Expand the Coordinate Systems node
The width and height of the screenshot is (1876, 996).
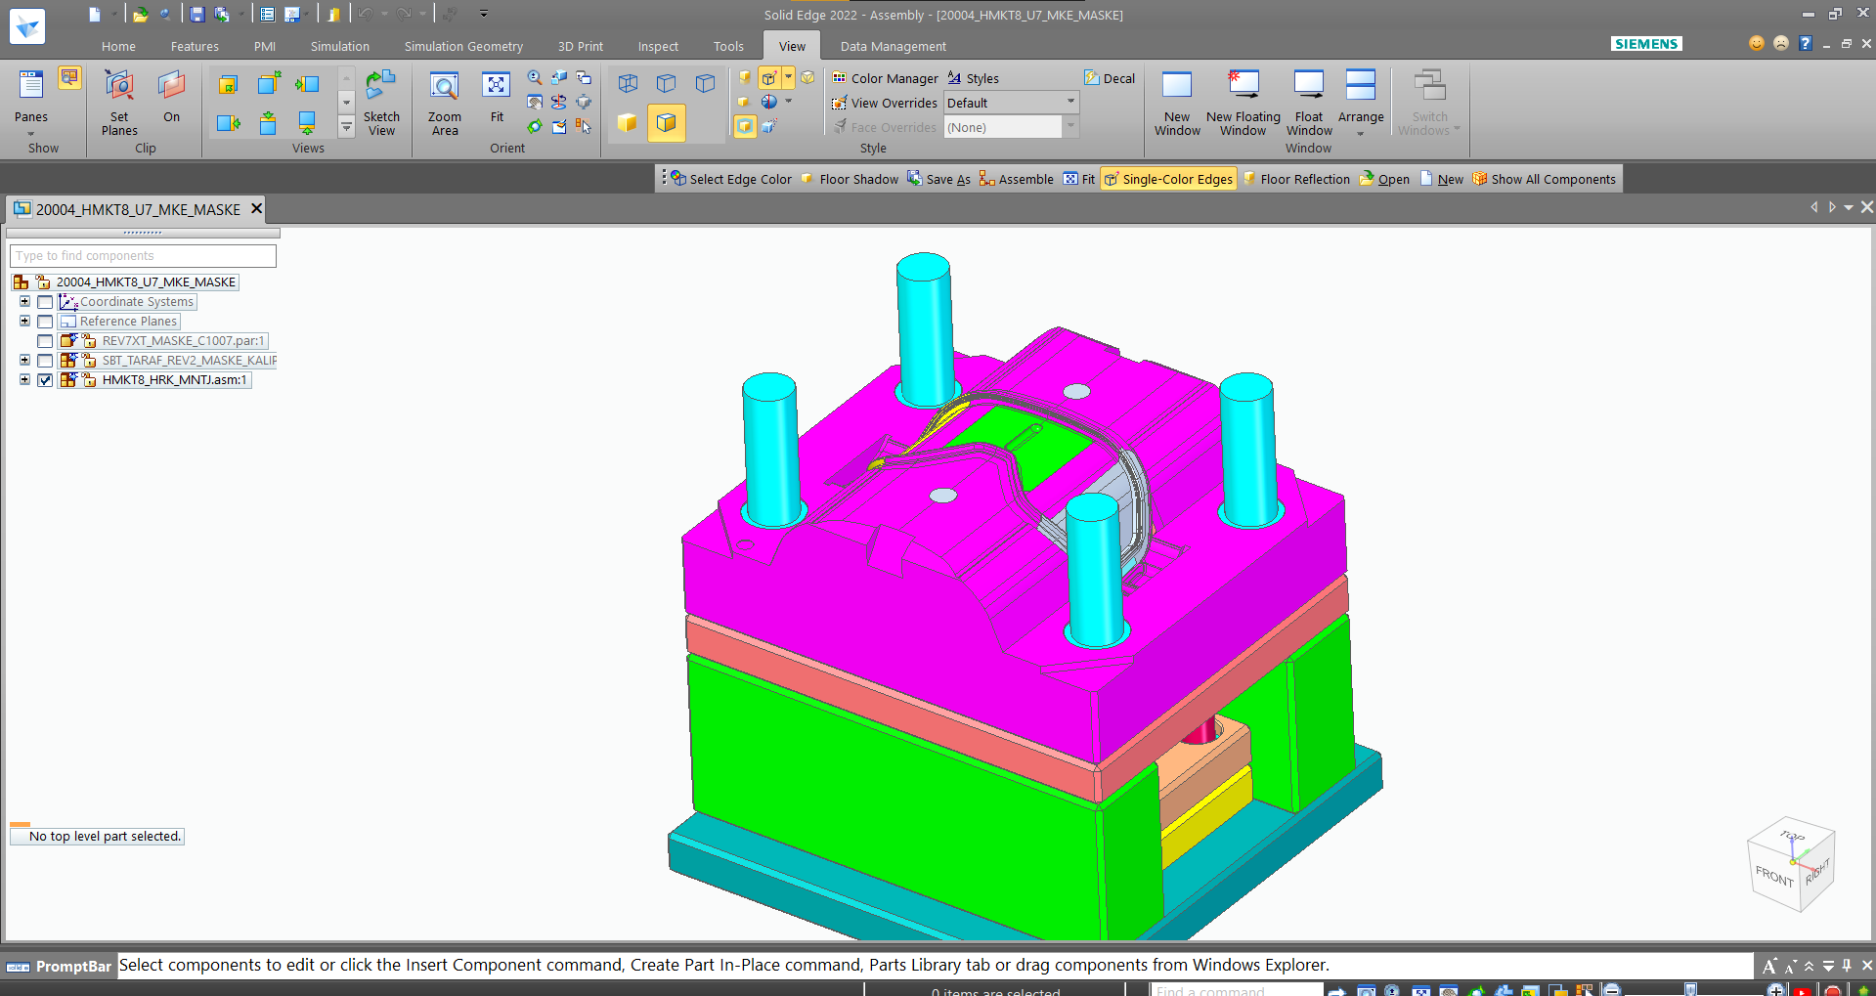click(24, 301)
